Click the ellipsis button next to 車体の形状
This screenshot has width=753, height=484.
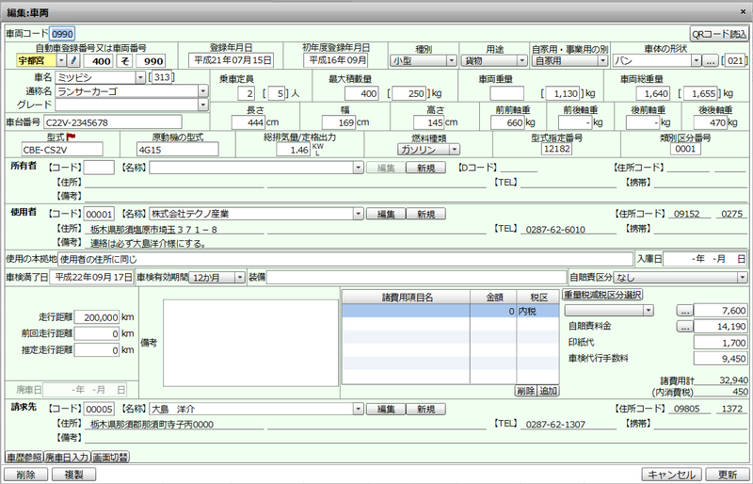[711, 60]
